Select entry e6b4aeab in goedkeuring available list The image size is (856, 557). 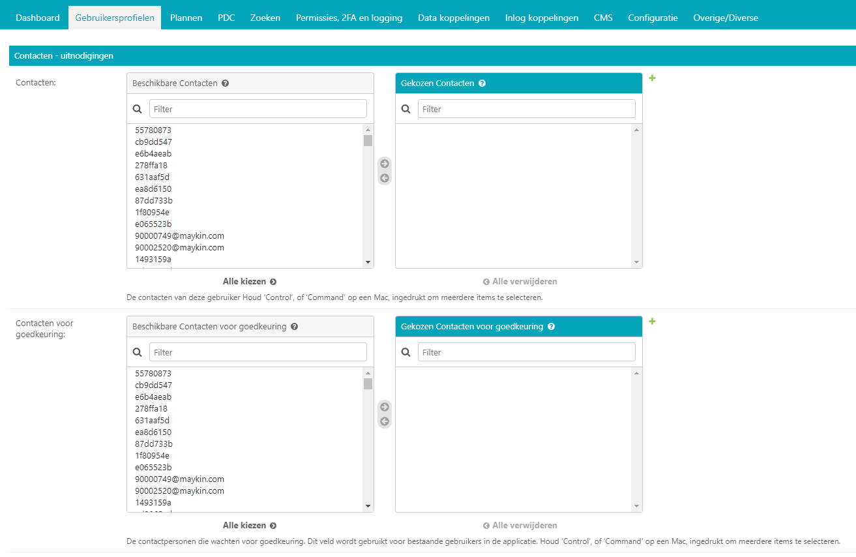click(153, 397)
